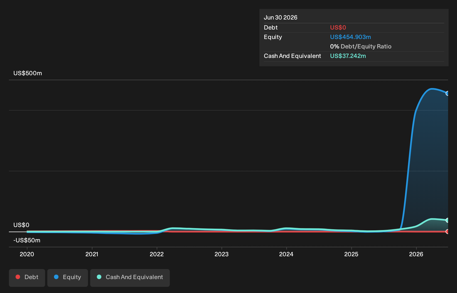The width and height of the screenshot is (457, 293).
Task: Click the 2020 x-axis label
Action: [x=27, y=254]
